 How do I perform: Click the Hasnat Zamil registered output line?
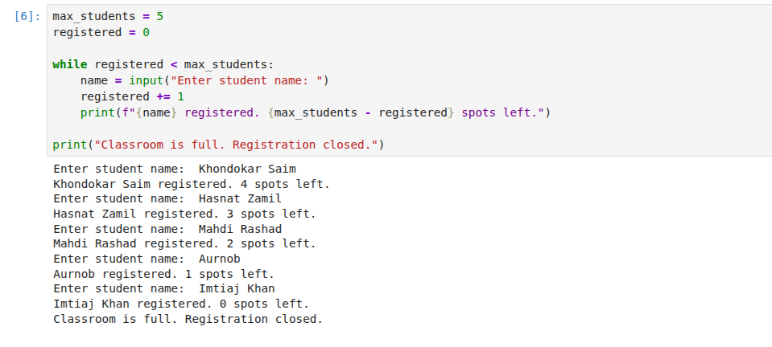[184, 214]
